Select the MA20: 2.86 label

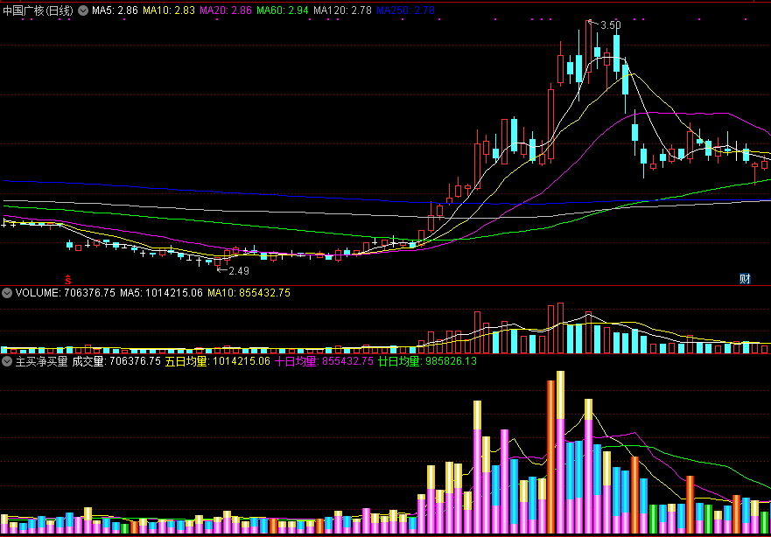tap(226, 10)
